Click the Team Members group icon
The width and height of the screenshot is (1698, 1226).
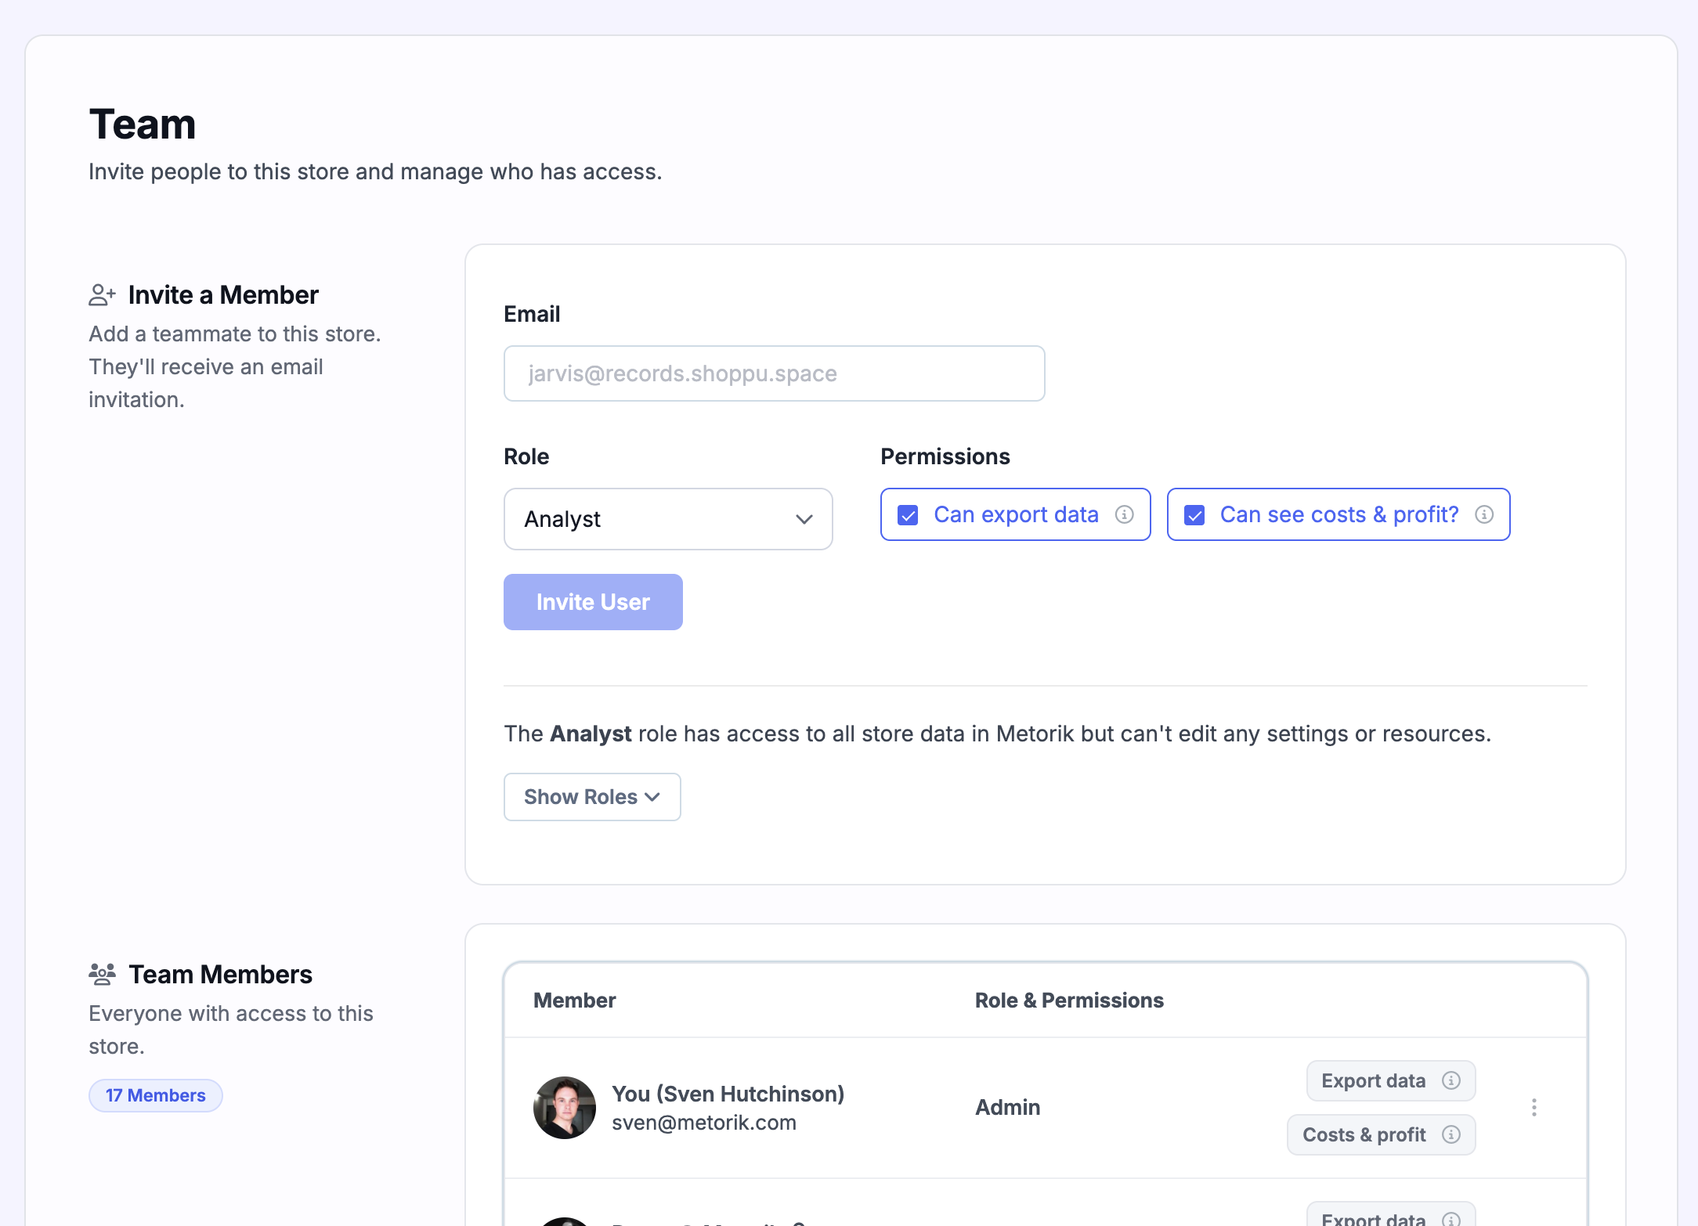point(102,974)
